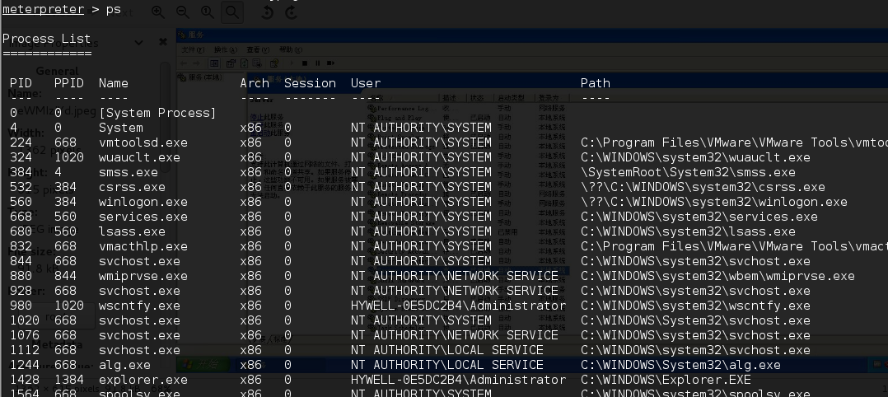Click 'explorer.exe' in the Name column
888x397 pixels.
(x=143, y=380)
